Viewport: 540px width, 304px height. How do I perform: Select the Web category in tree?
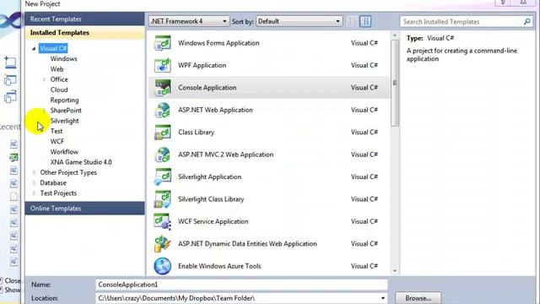(x=57, y=69)
